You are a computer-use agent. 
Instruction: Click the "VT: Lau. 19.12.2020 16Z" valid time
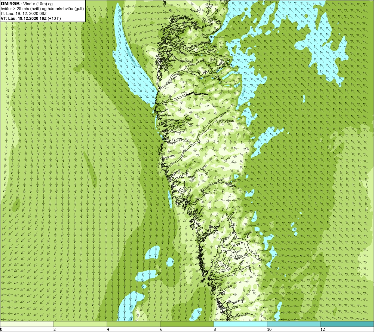[24, 18]
